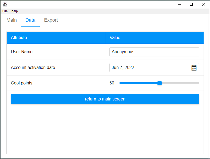
Task: Select the Account activation date label
Action: 33,68
